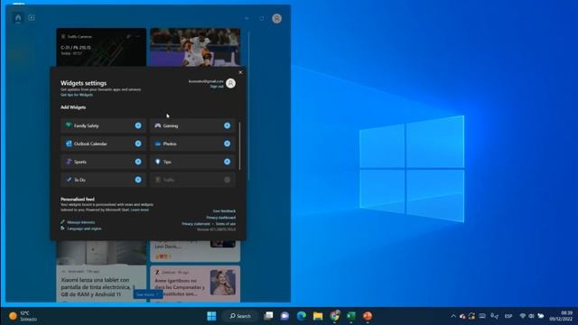Click the Add Widgets section heading

pos(73,107)
